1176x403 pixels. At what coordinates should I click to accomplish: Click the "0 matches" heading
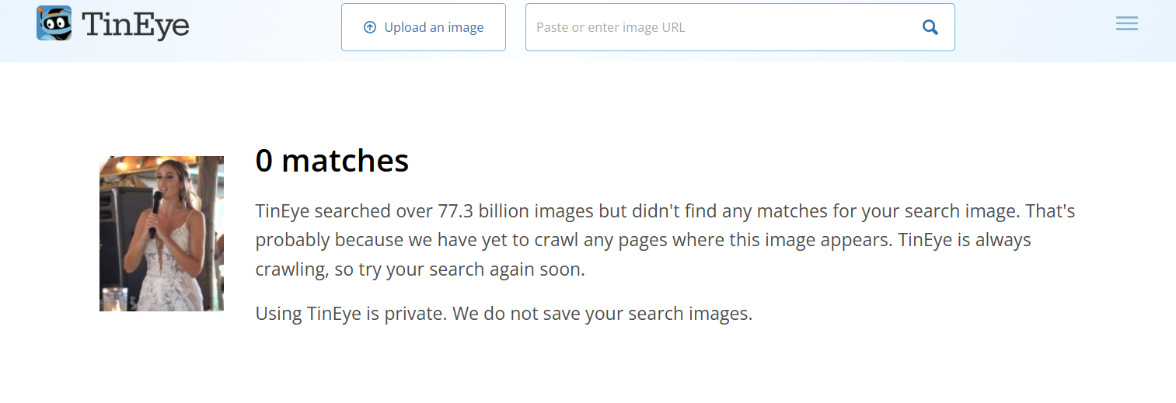point(332,161)
